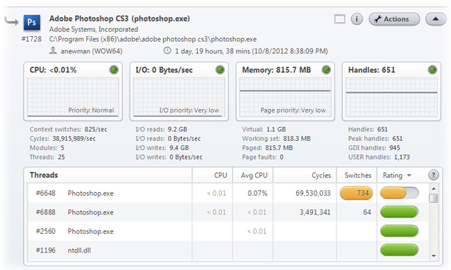Click the orange 734 switches badge
This screenshot has height=270, width=451.
[357, 193]
